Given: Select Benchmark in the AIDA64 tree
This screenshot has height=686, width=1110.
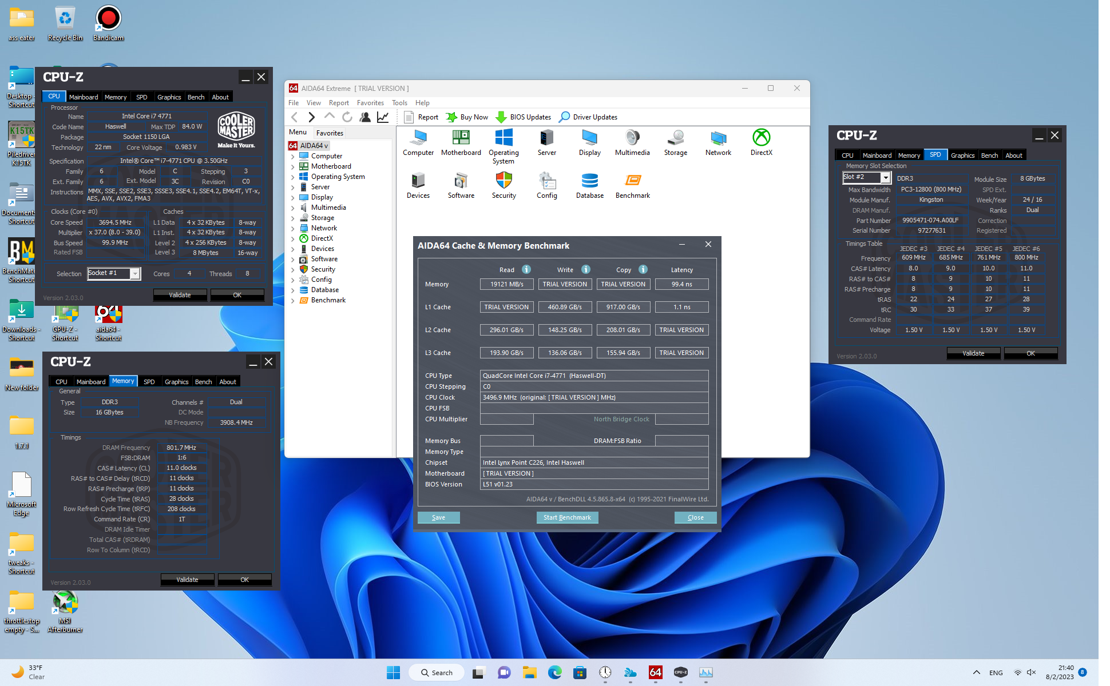Looking at the screenshot, I should pyautogui.click(x=328, y=300).
